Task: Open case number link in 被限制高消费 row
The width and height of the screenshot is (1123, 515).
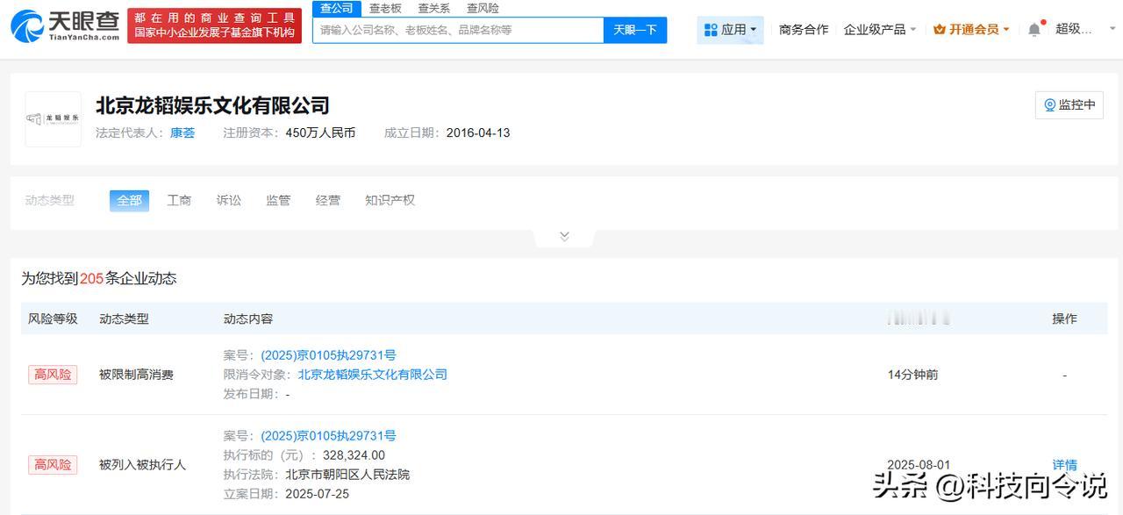Action: coord(328,355)
